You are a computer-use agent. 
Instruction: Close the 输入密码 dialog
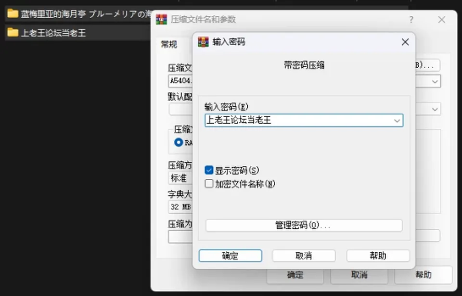coord(405,42)
